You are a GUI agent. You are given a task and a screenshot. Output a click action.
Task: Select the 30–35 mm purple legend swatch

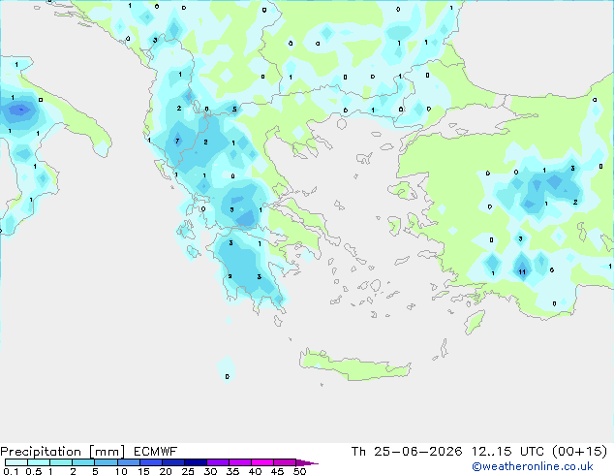pos(218,462)
